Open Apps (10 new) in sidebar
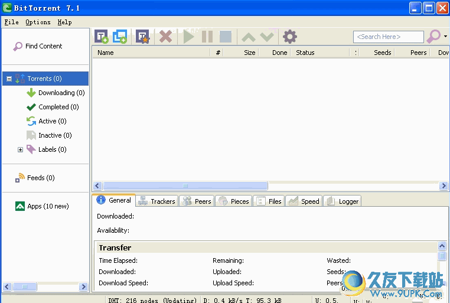Viewport: 450px width, 303px height. [42, 206]
